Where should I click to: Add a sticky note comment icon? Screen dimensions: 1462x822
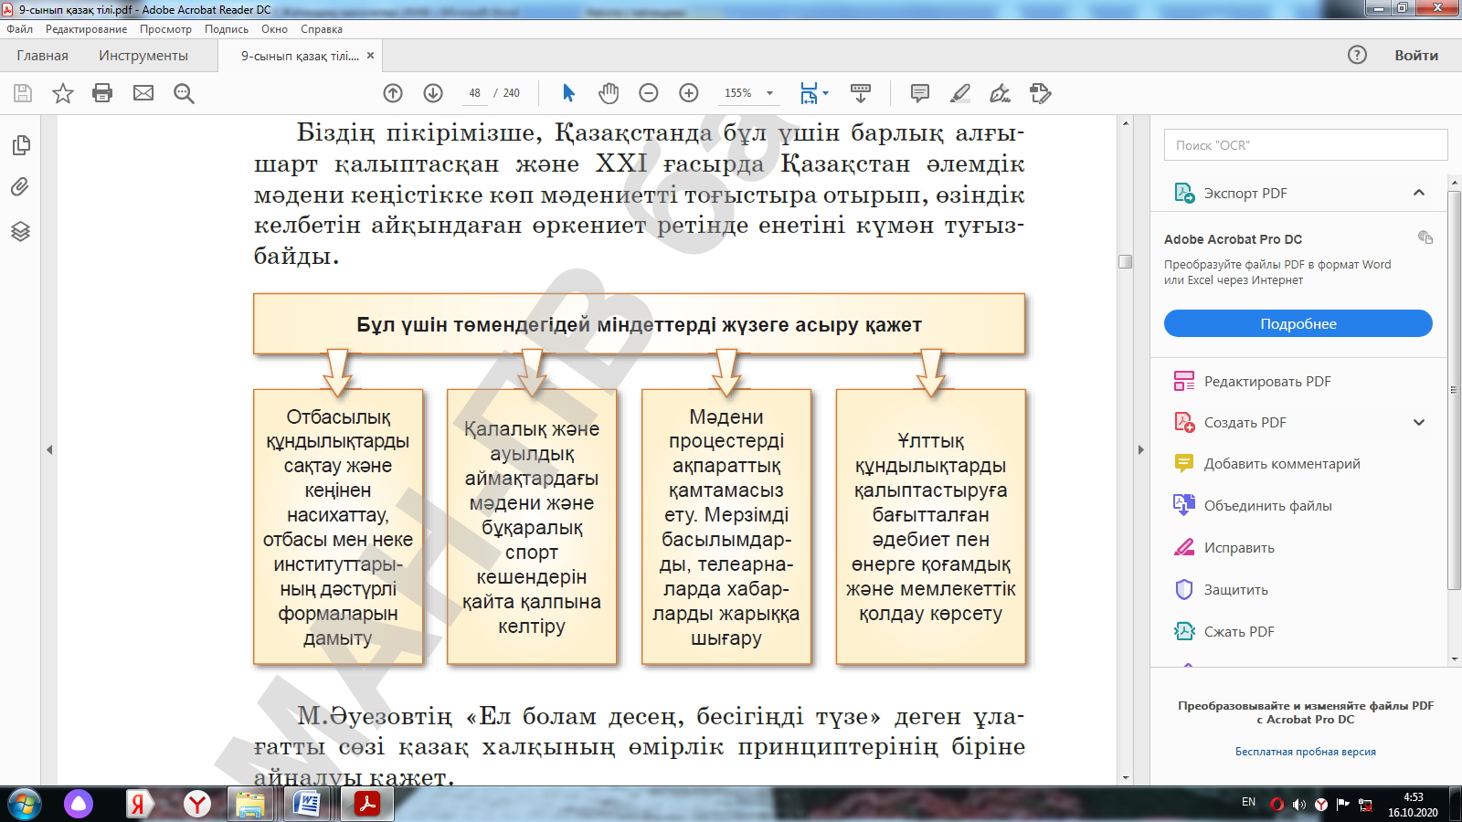click(920, 93)
